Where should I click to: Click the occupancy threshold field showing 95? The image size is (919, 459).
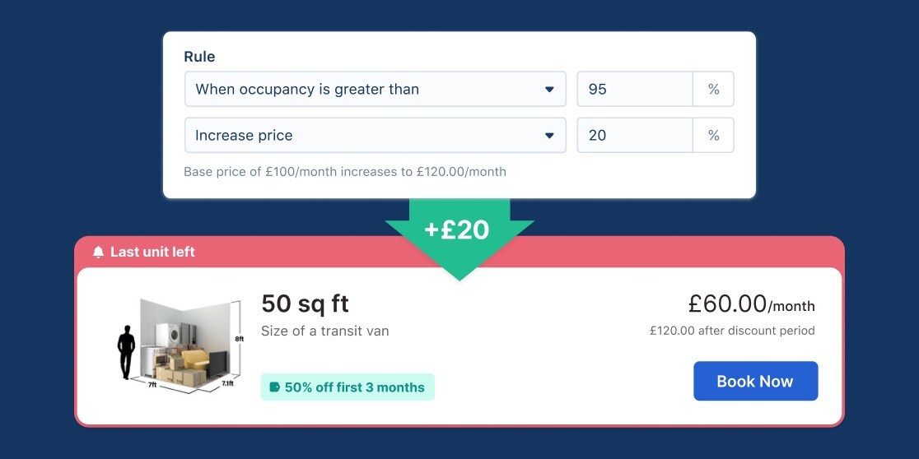pyautogui.click(x=635, y=90)
